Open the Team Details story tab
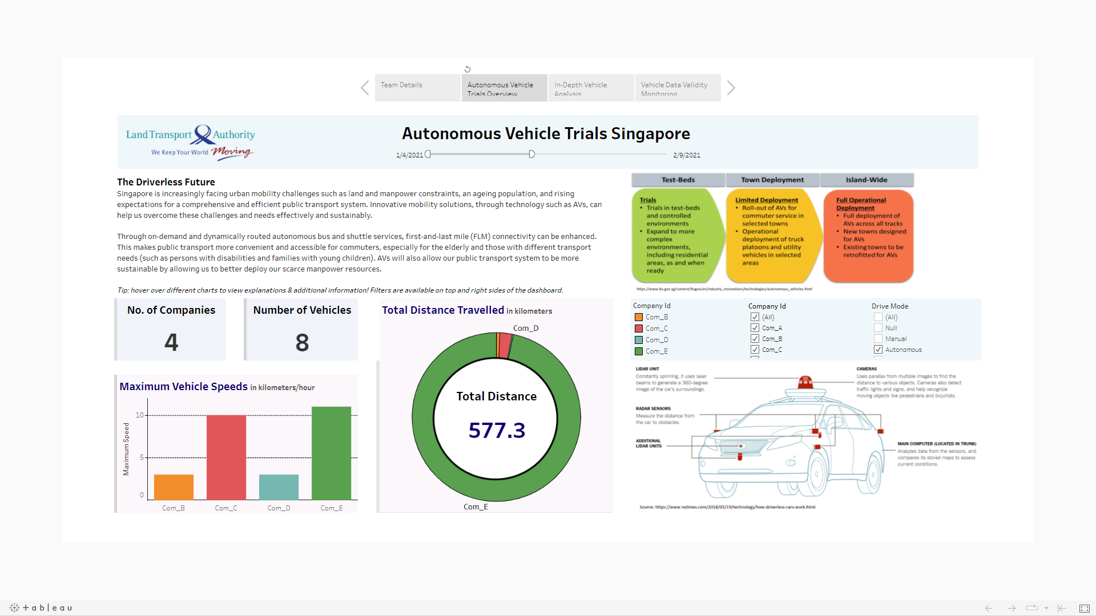Screen dimensions: 1096x616 (x=418, y=88)
